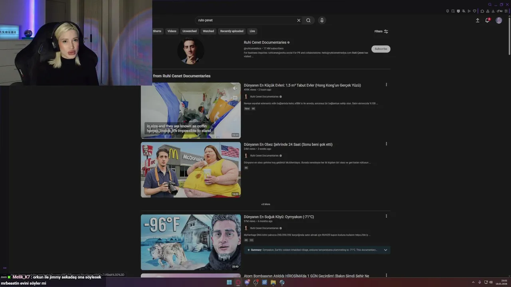This screenshot has height=287, width=511.
Task: Open the Opera ad blocker shield icon
Action: point(458,11)
